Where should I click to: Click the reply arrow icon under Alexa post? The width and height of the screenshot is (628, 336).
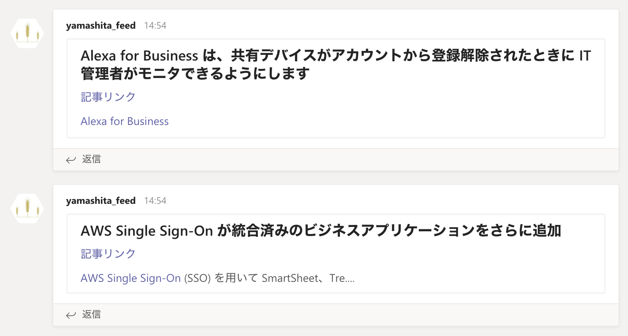pos(71,160)
